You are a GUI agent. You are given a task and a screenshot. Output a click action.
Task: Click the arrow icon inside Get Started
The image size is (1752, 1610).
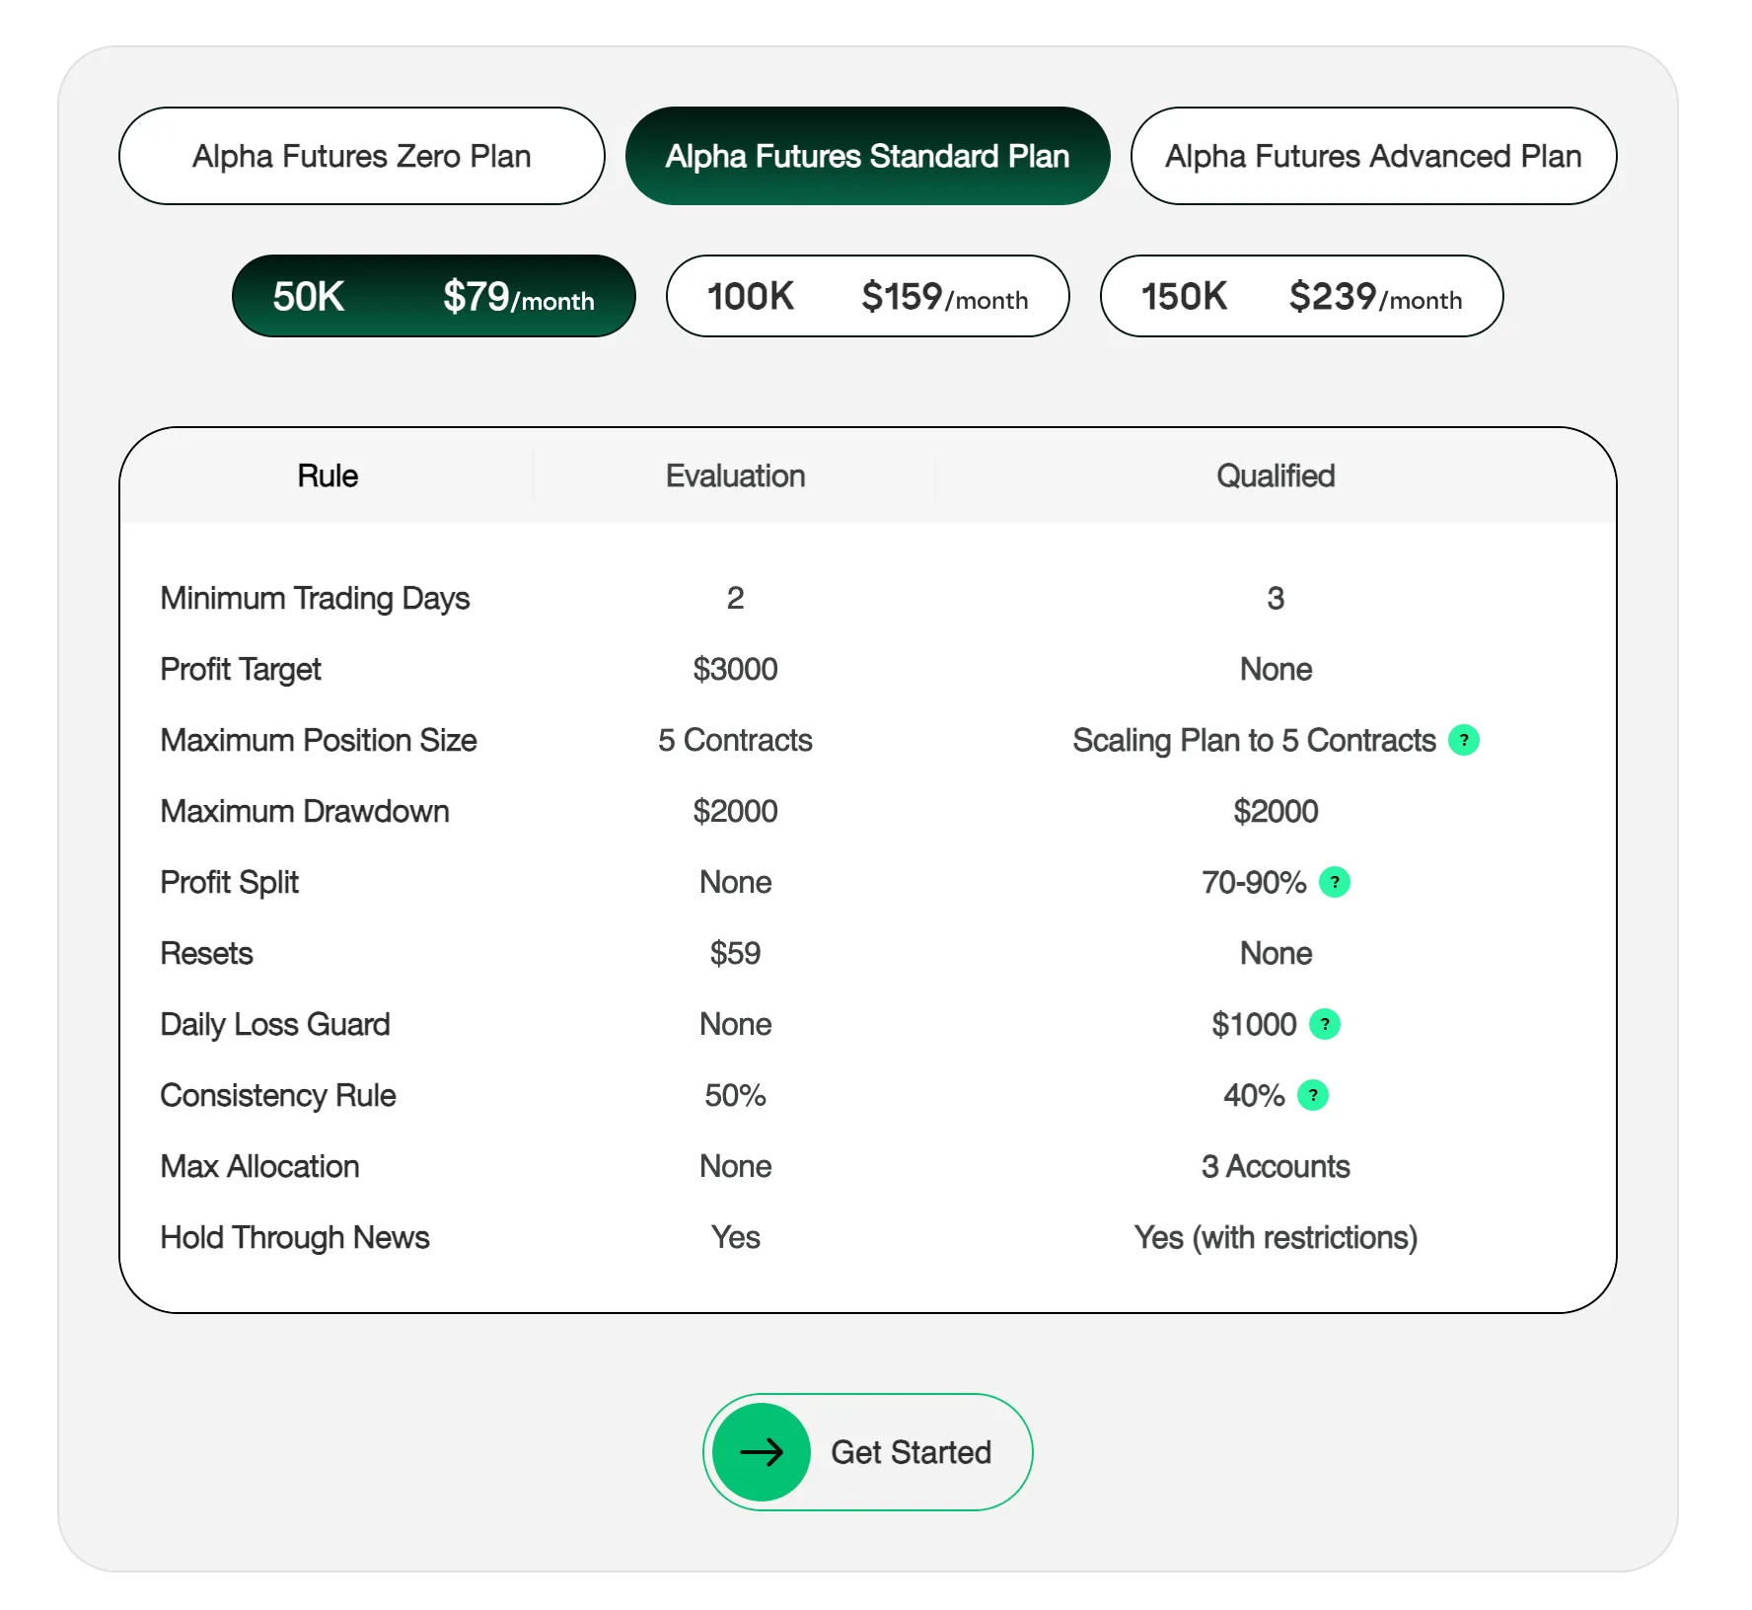click(760, 1451)
